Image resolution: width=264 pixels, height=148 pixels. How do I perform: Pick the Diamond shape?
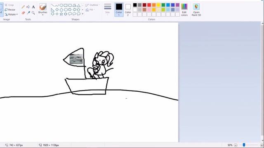click(x=57, y=10)
